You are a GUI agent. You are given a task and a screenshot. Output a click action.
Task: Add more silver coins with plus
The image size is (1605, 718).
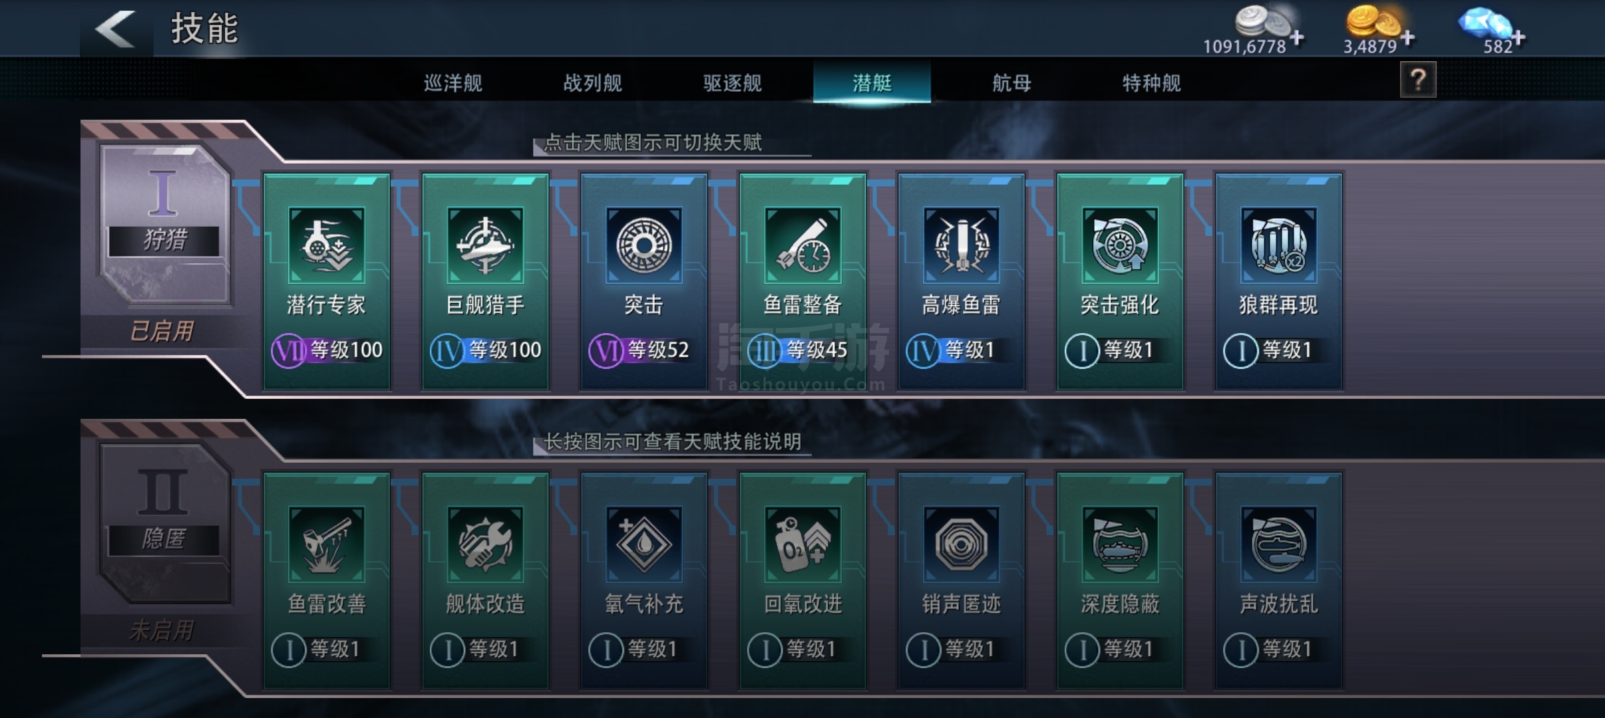(1296, 38)
